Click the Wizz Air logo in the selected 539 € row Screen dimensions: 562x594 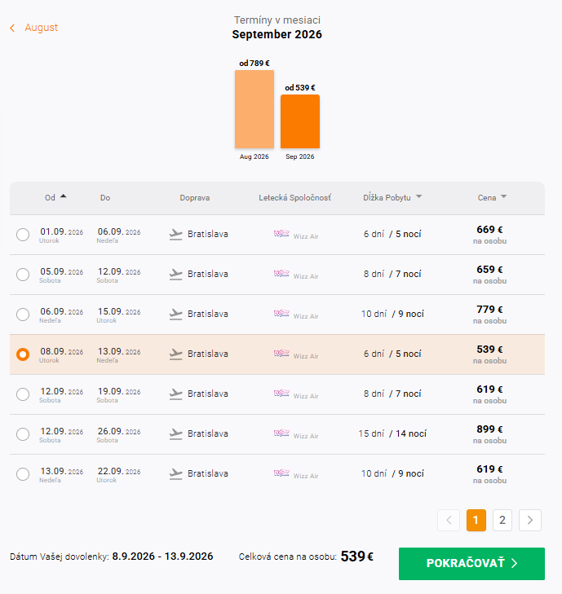point(281,354)
